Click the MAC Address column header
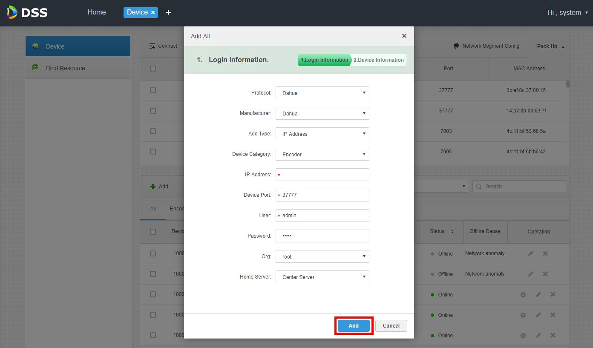The image size is (593, 348). tap(529, 68)
